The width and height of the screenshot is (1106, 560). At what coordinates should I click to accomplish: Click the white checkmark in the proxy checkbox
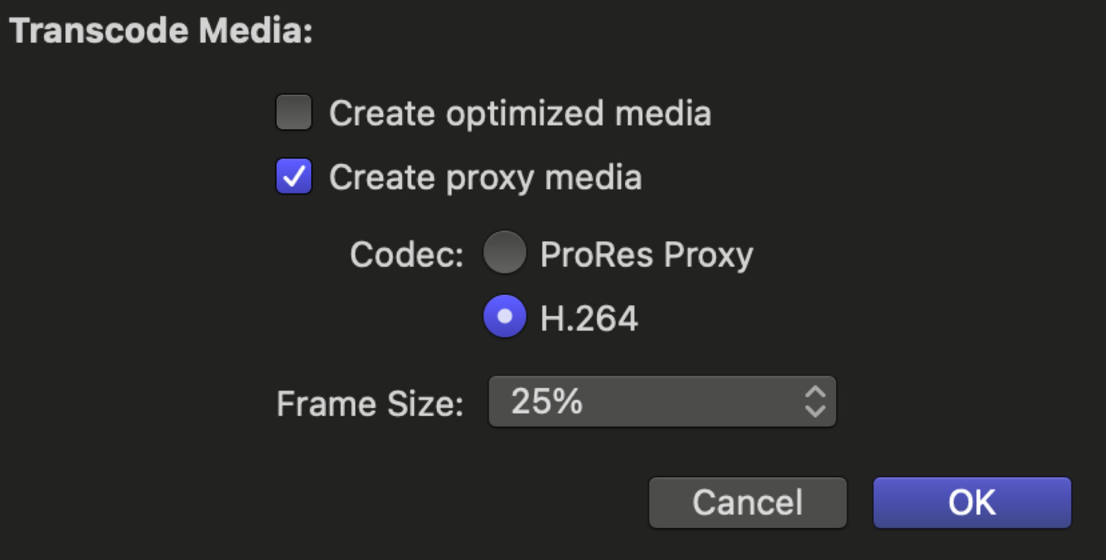tap(294, 177)
